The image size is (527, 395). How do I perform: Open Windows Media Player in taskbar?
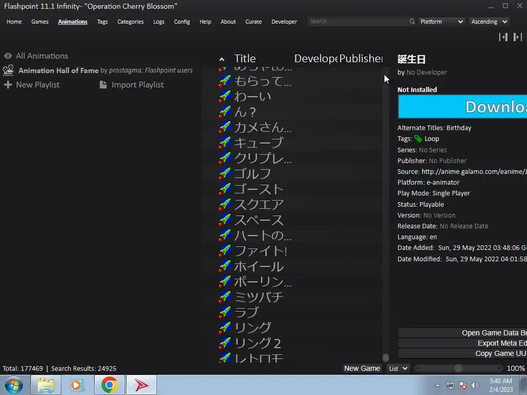[77, 385]
